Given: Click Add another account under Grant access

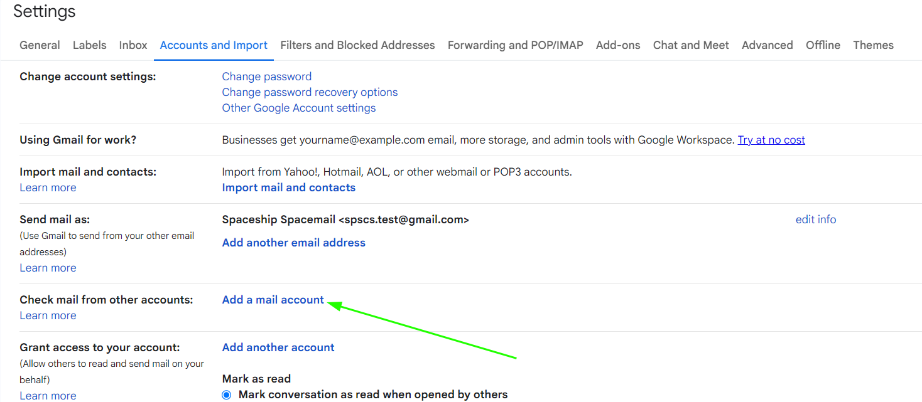Looking at the screenshot, I should (278, 347).
